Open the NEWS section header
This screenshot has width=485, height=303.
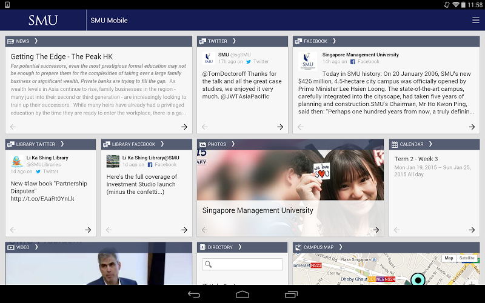click(x=99, y=41)
